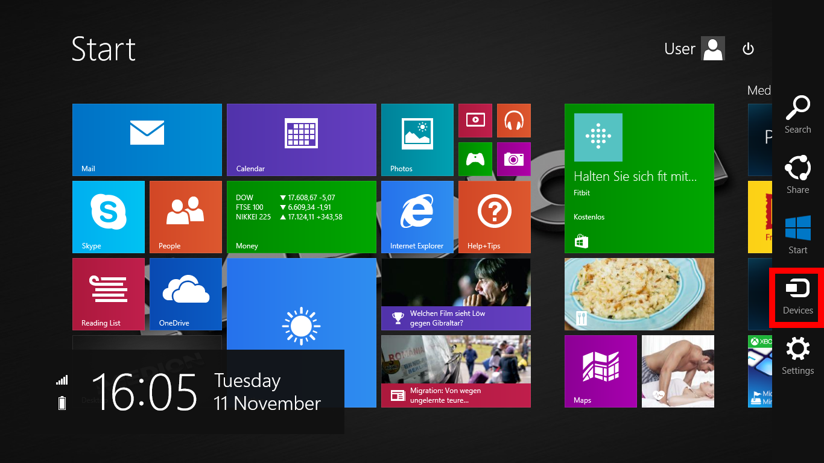Open the Devices charm

point(797,297)
